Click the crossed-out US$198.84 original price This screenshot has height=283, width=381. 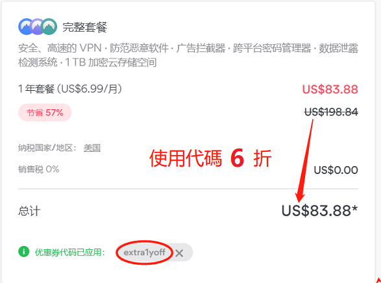pyautogui.click(x=331, y=112)
